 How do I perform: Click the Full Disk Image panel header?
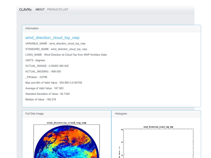(66, 114)
